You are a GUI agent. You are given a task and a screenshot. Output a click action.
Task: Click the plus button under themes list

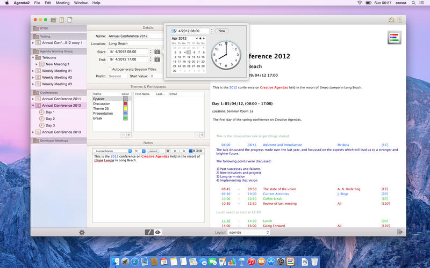point(128,135)
